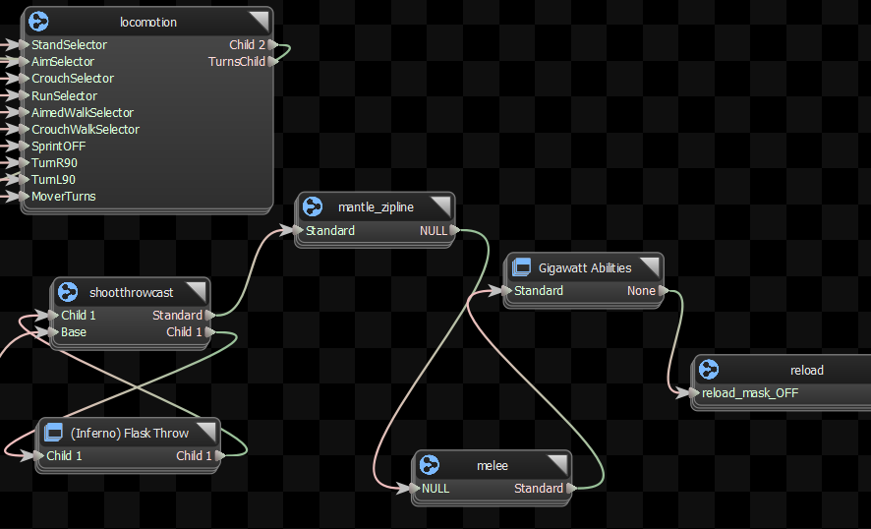Select the (Inferno) Flask Throw node title

tap(130, 434)
